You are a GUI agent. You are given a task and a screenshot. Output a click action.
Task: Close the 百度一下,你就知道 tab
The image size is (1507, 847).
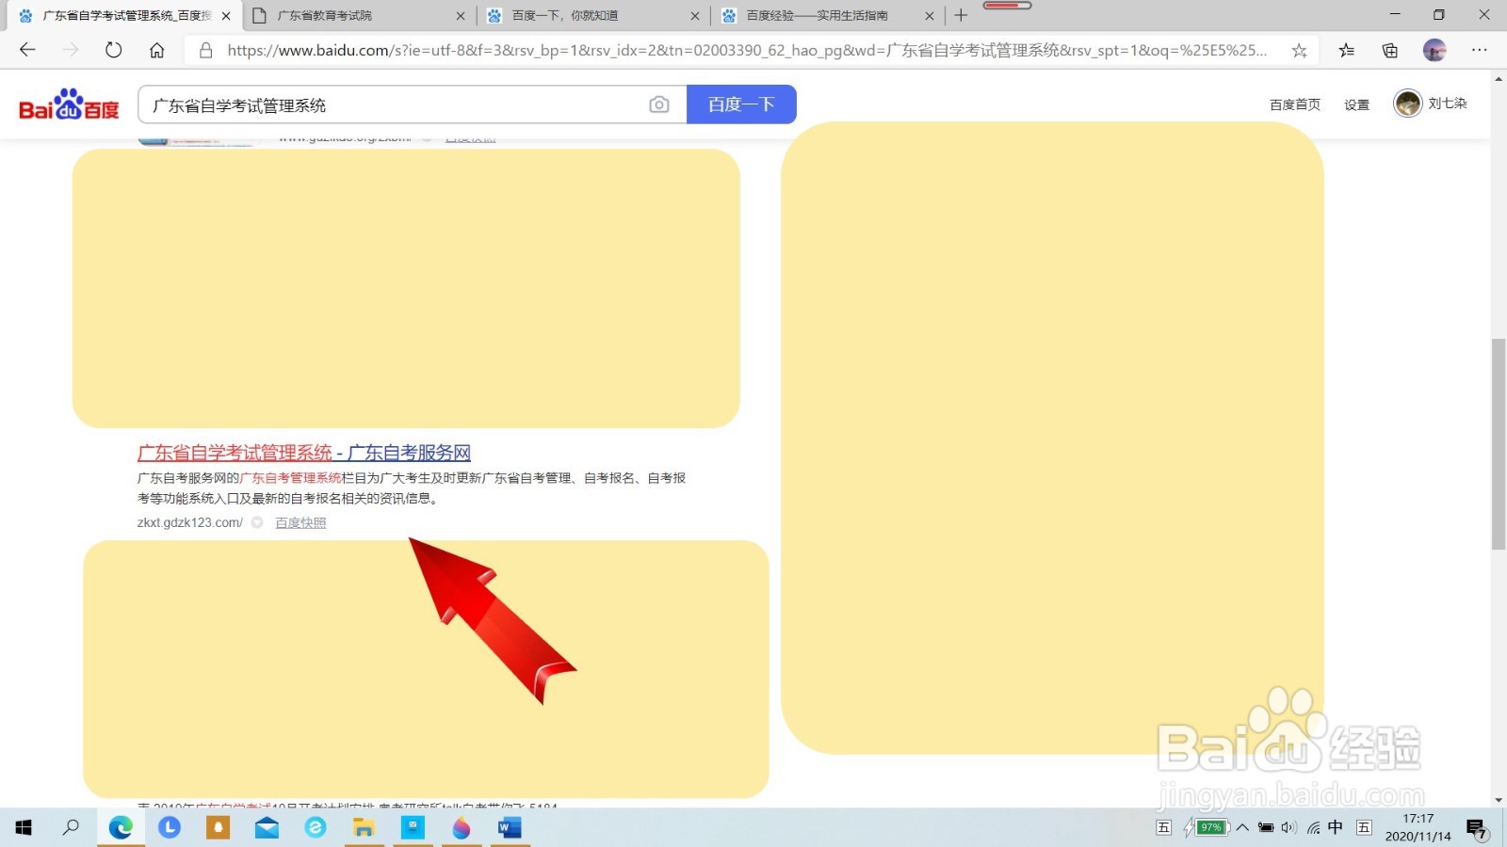pos(695,16)
